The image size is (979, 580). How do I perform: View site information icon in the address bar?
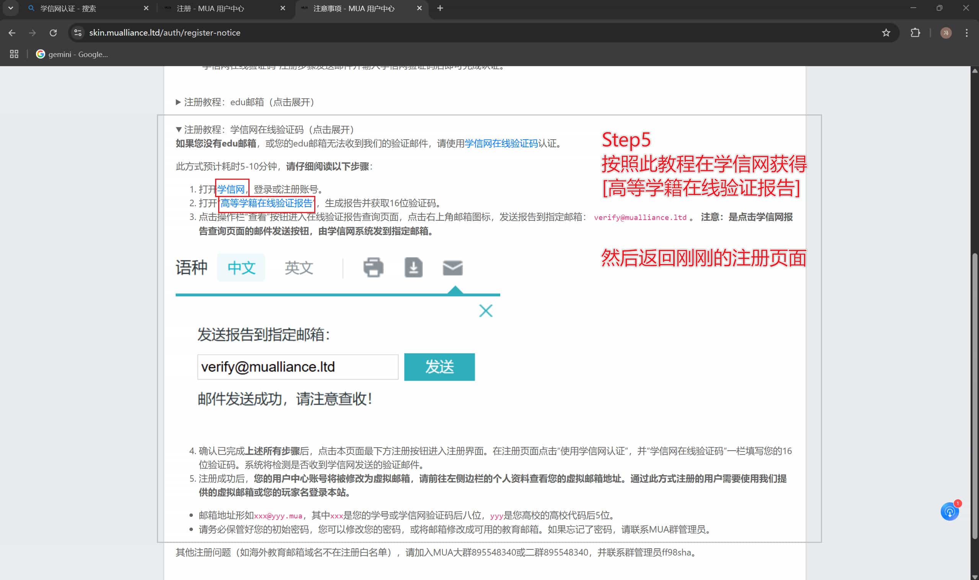(x=78, y=33)
